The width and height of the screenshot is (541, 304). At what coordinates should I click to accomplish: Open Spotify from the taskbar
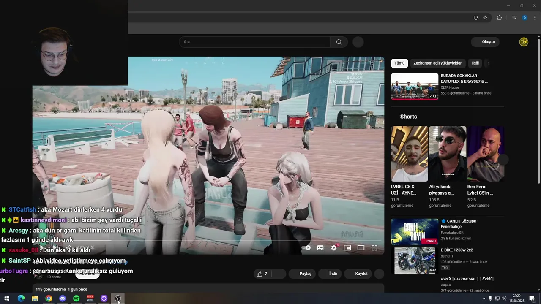point(76,299)
